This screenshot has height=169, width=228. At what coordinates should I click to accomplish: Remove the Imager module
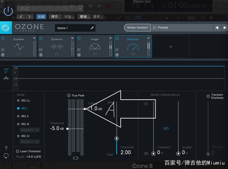(x=110, y=38)
